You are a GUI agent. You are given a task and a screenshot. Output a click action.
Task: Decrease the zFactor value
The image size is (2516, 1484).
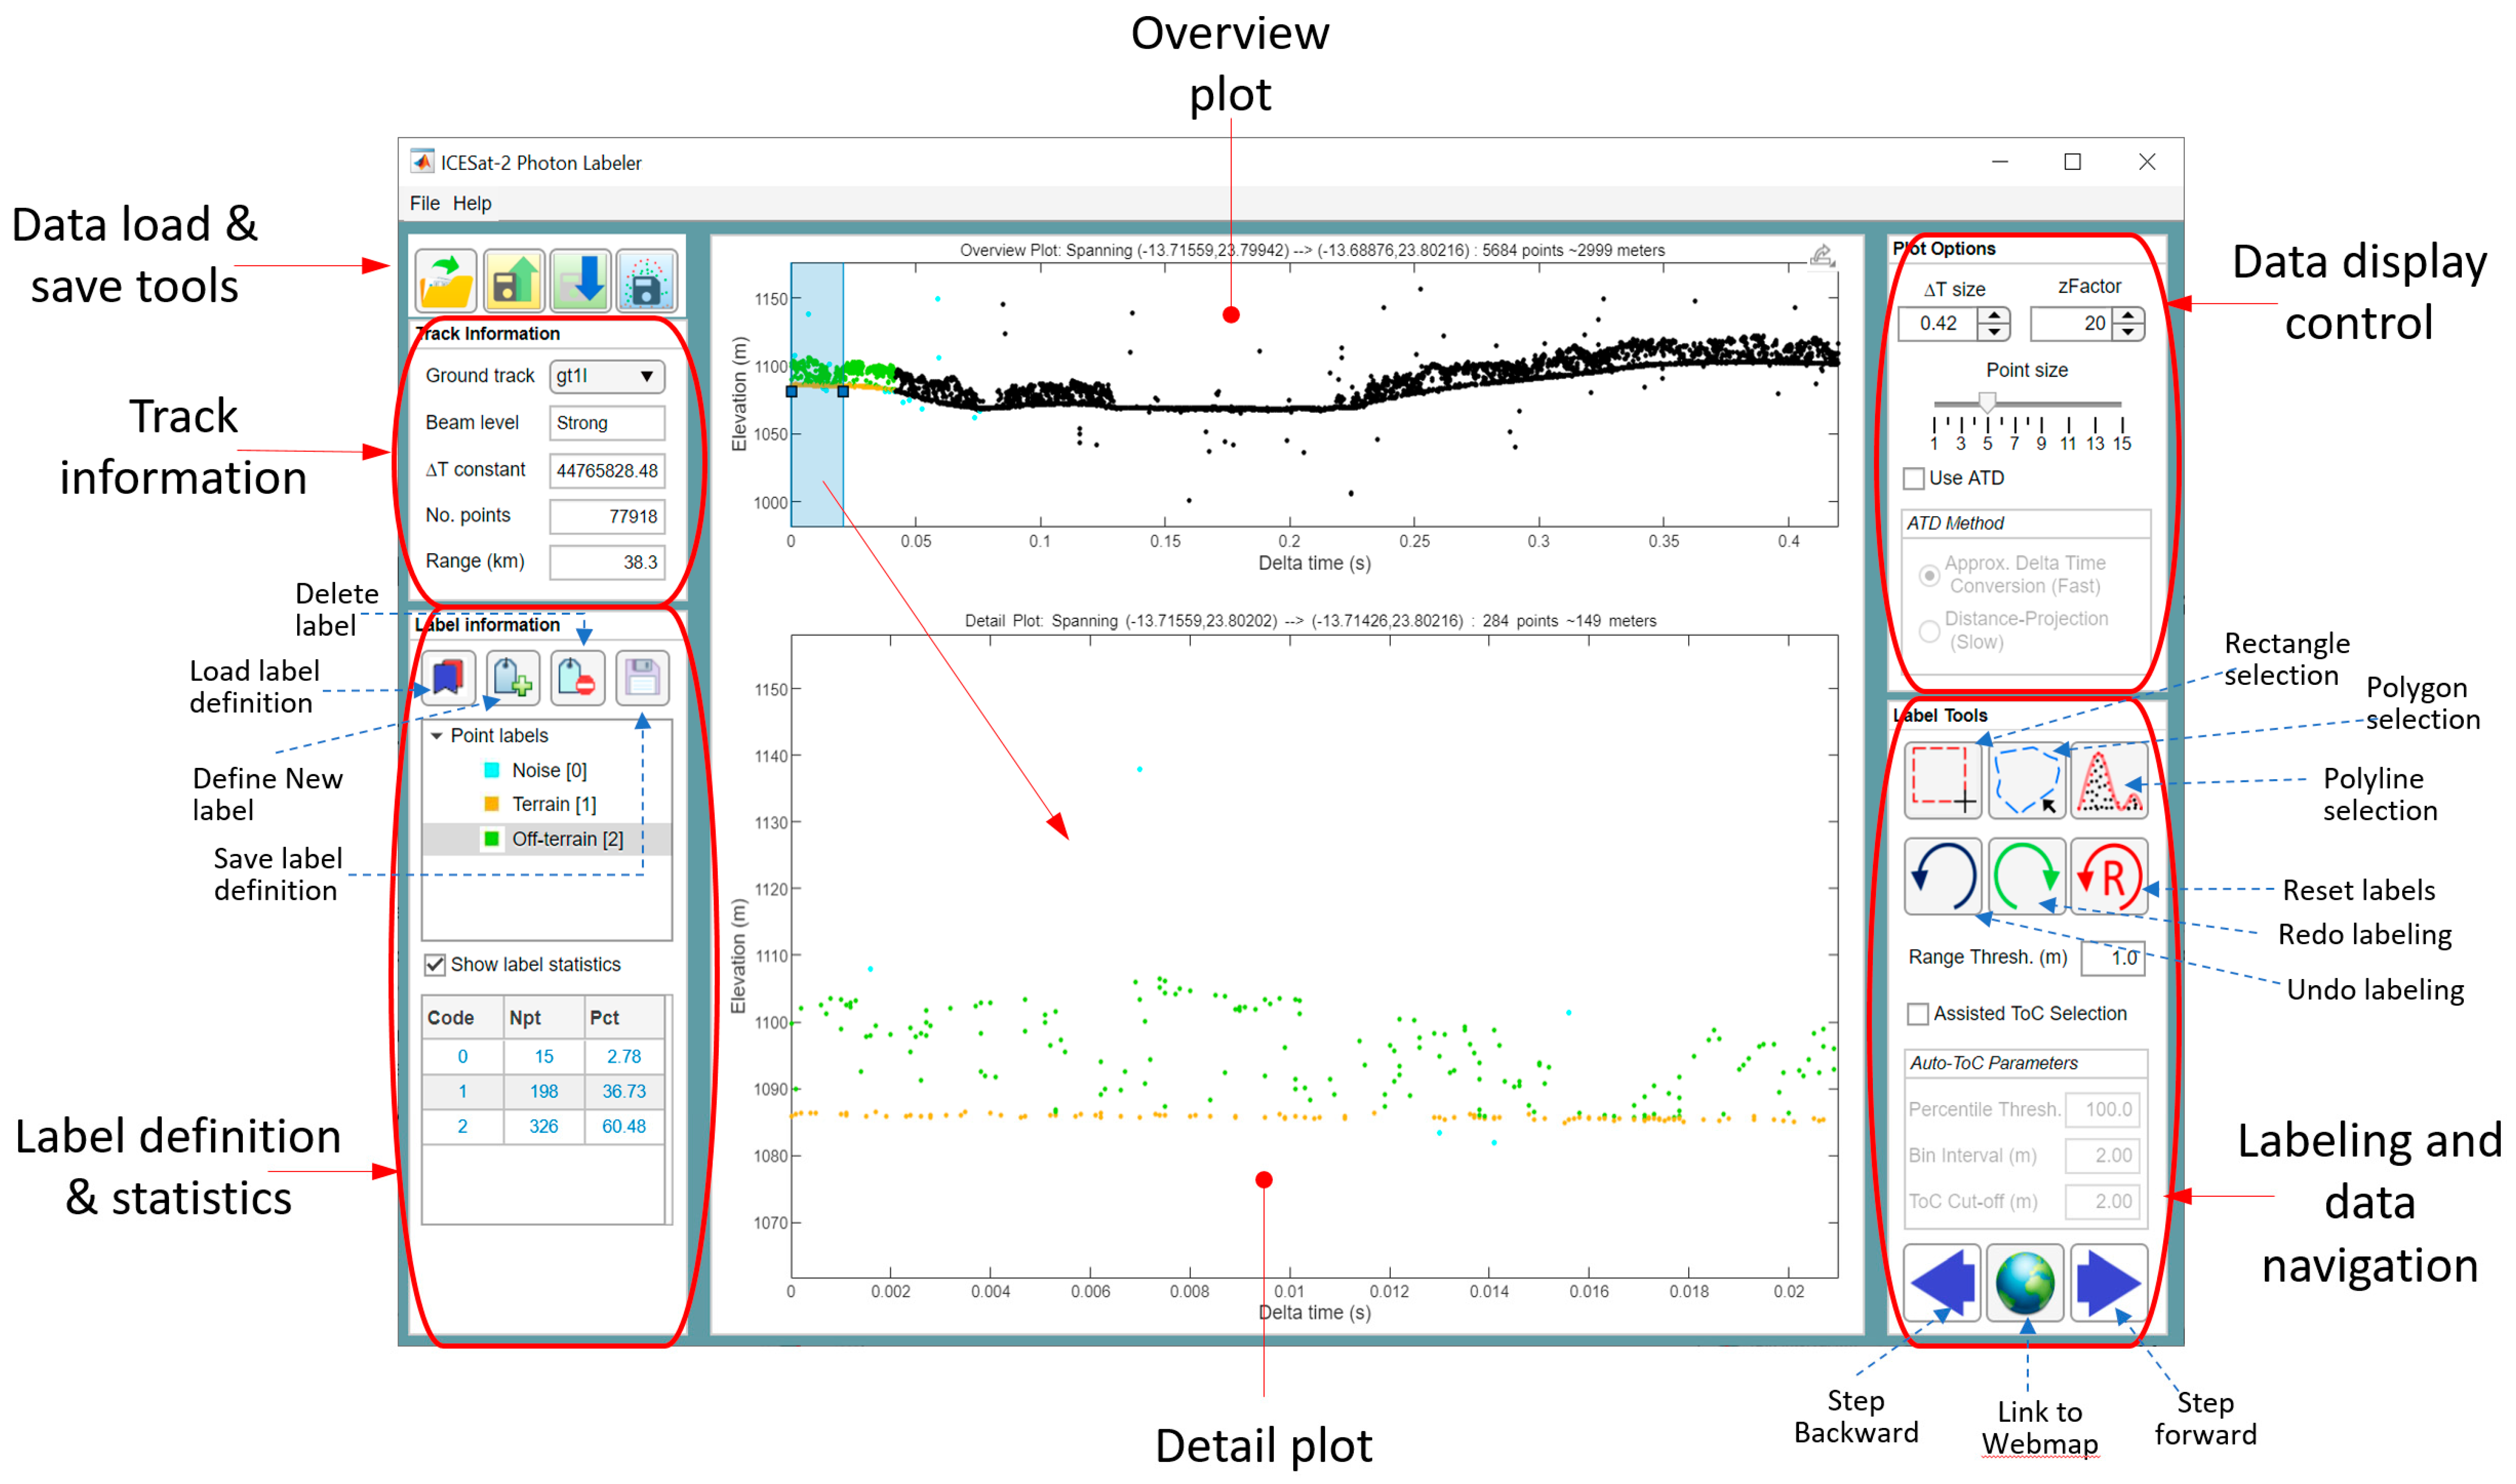pos(2128,332)
